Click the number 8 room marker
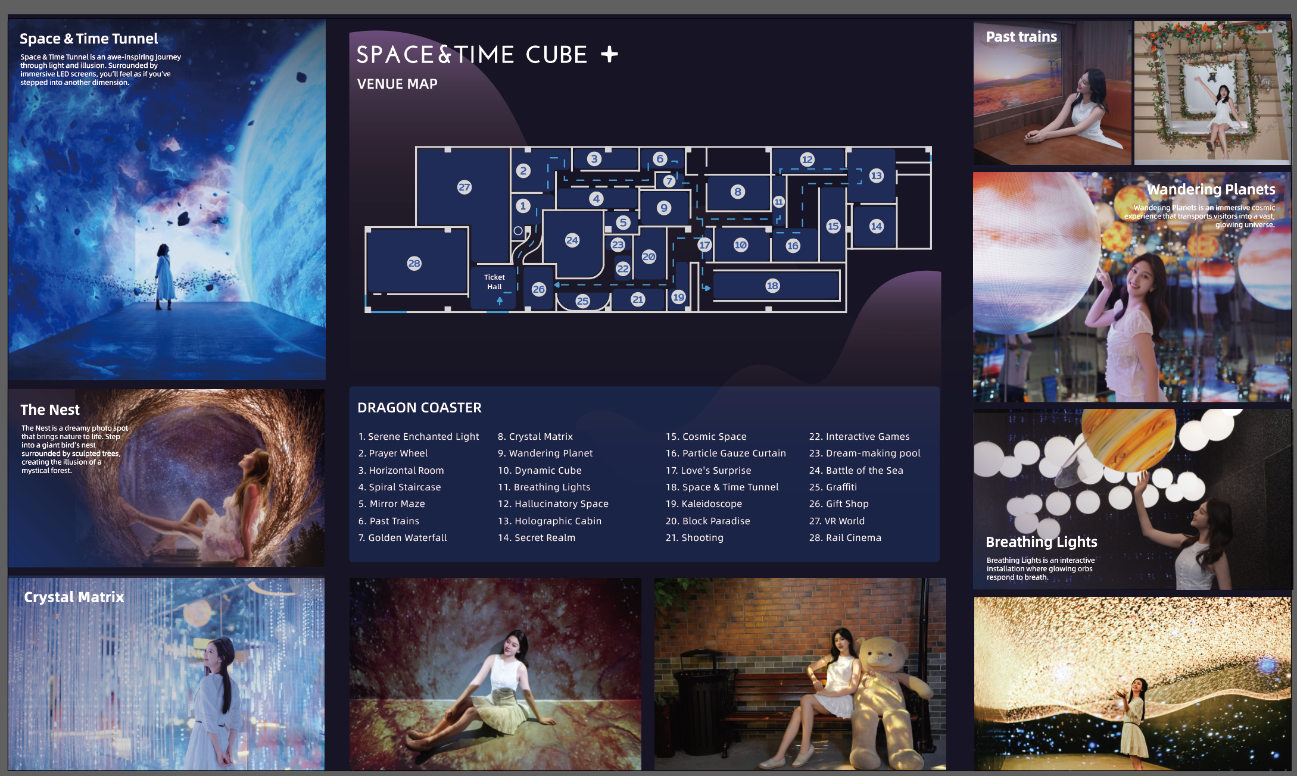Viewport: 1297px width, 776px height. (738, 192)
